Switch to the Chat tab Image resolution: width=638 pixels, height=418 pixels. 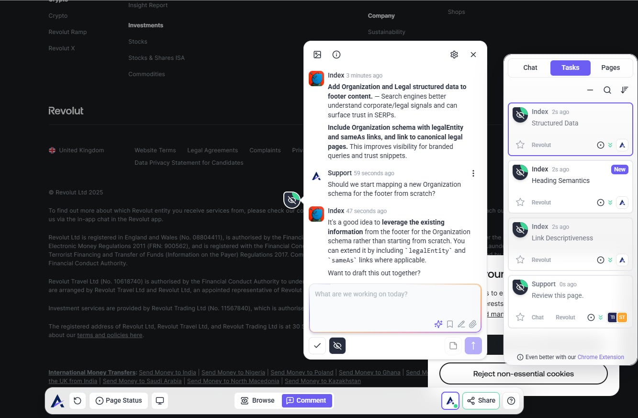point(530,68)
